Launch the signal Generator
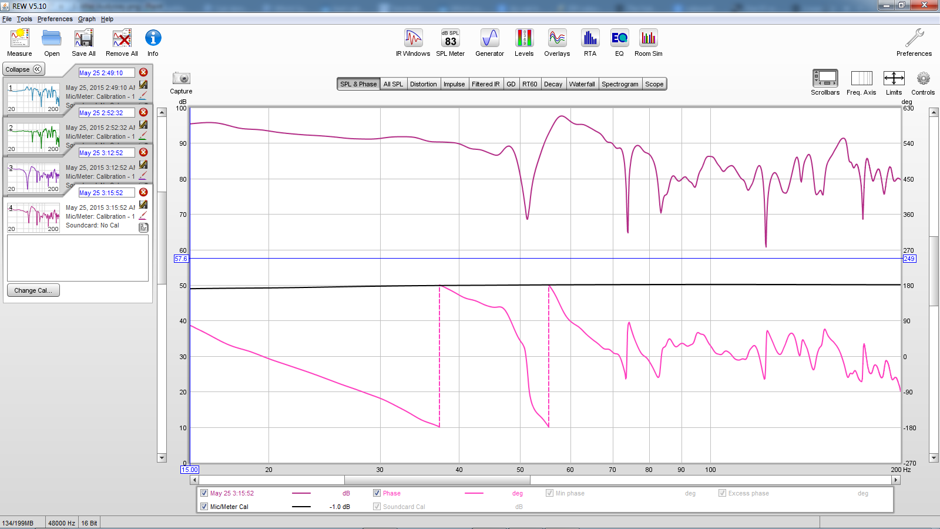Image resolution: width=940 pixels, height=529 pixels. pyautogui.click(x=489, y=43)
